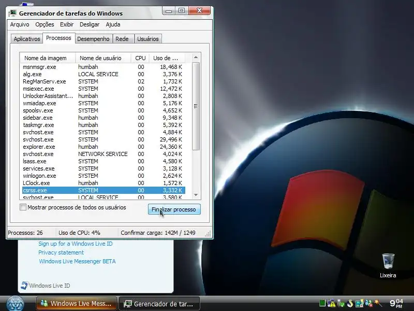This screenshot has width=414, height=311.
Task: Select the UnlockerAssistant process row
Action: 103,96
